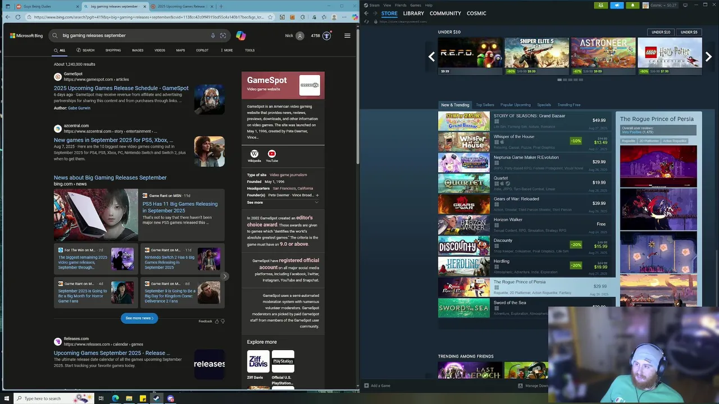Select Gears of War: Reloaded row
This screenshot has width=719, height=404.
coord(525,204)
